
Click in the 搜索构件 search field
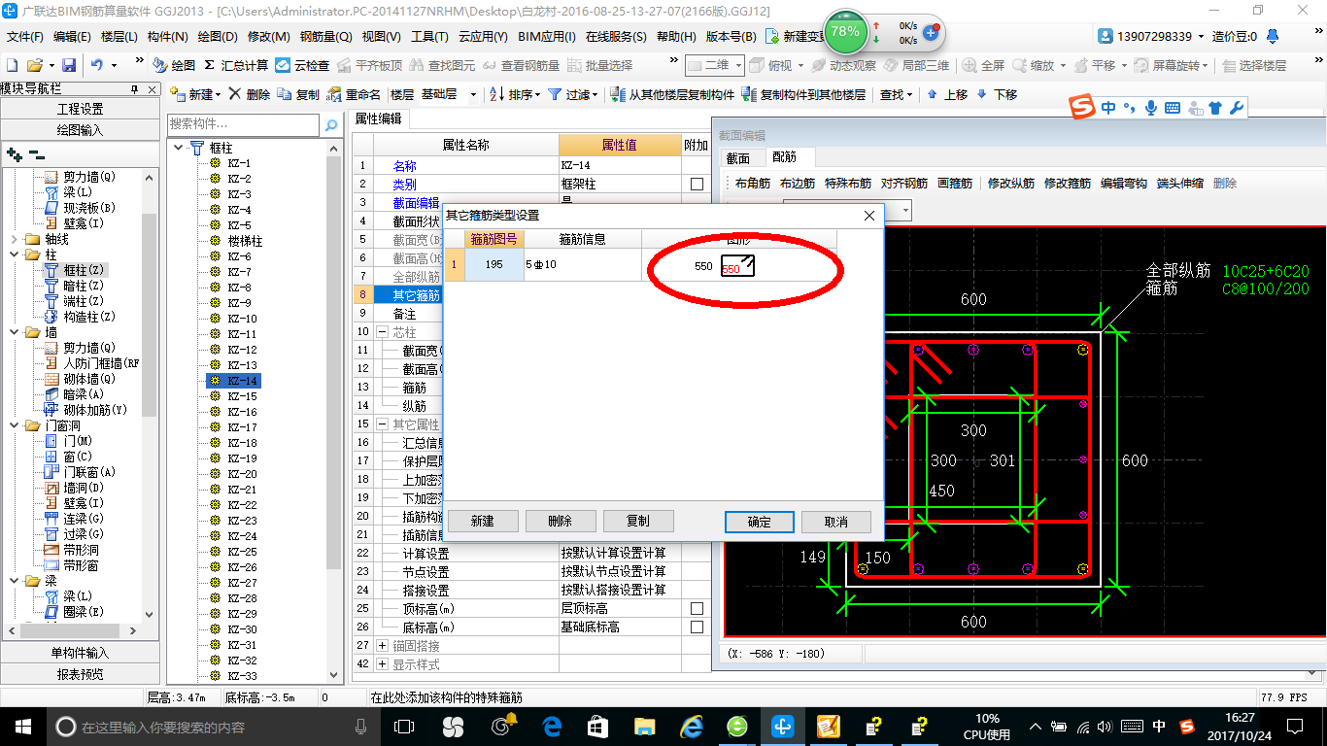point(243,124)
